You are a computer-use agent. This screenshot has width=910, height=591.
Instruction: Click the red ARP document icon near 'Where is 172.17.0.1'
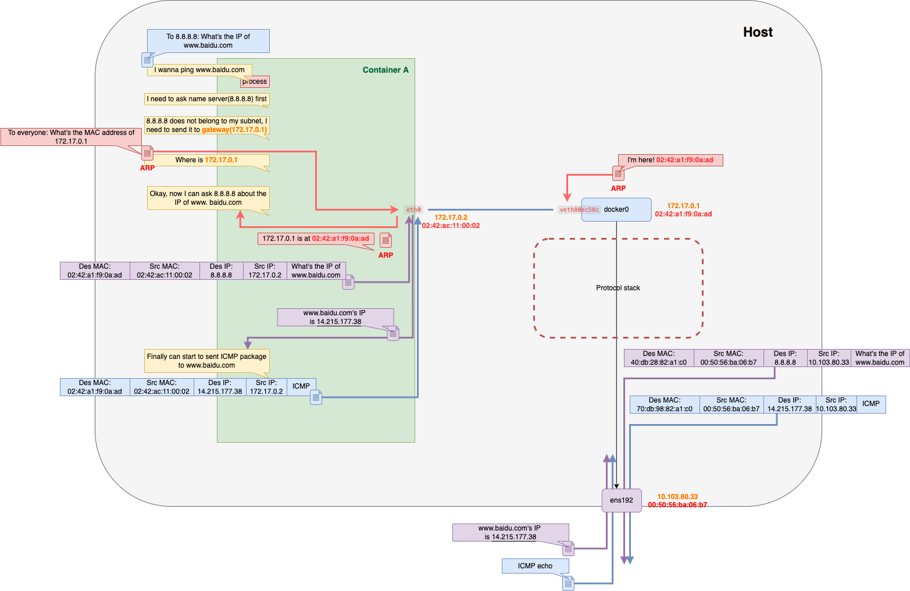tap(147, 153)
